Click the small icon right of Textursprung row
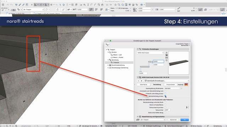Image resolution: width=227 pixels, height=127 pixels. (187, 107)
